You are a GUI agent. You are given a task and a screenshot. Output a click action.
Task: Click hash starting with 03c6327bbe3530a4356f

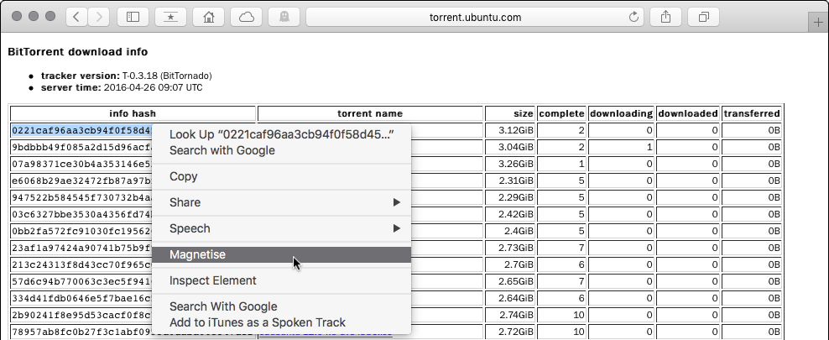tap(82, 215)
